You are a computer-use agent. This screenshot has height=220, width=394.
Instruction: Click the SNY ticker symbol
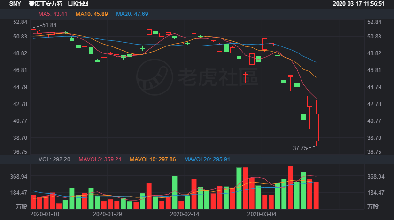tap(15, 4)
